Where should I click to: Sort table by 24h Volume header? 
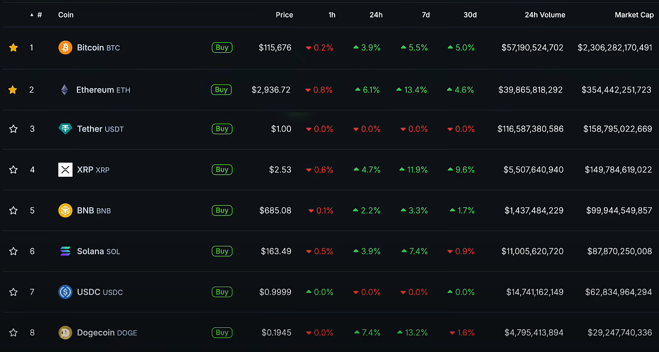545,15
